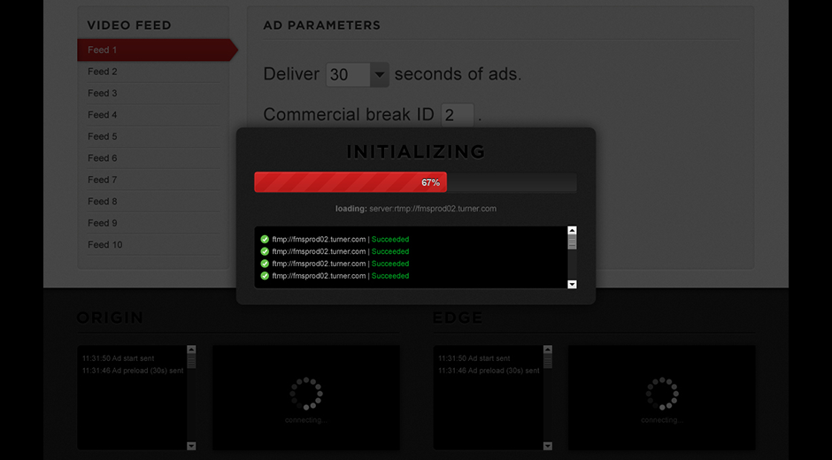Click last green success checkmark icon in log
This screenshot has width=832, height=460.
(265, 276)
